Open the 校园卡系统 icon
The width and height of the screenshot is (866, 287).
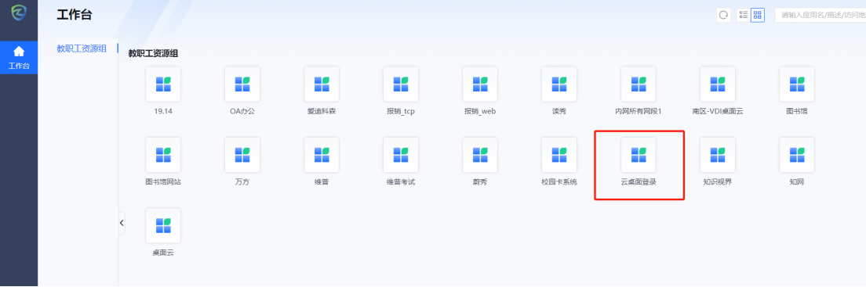559,155
